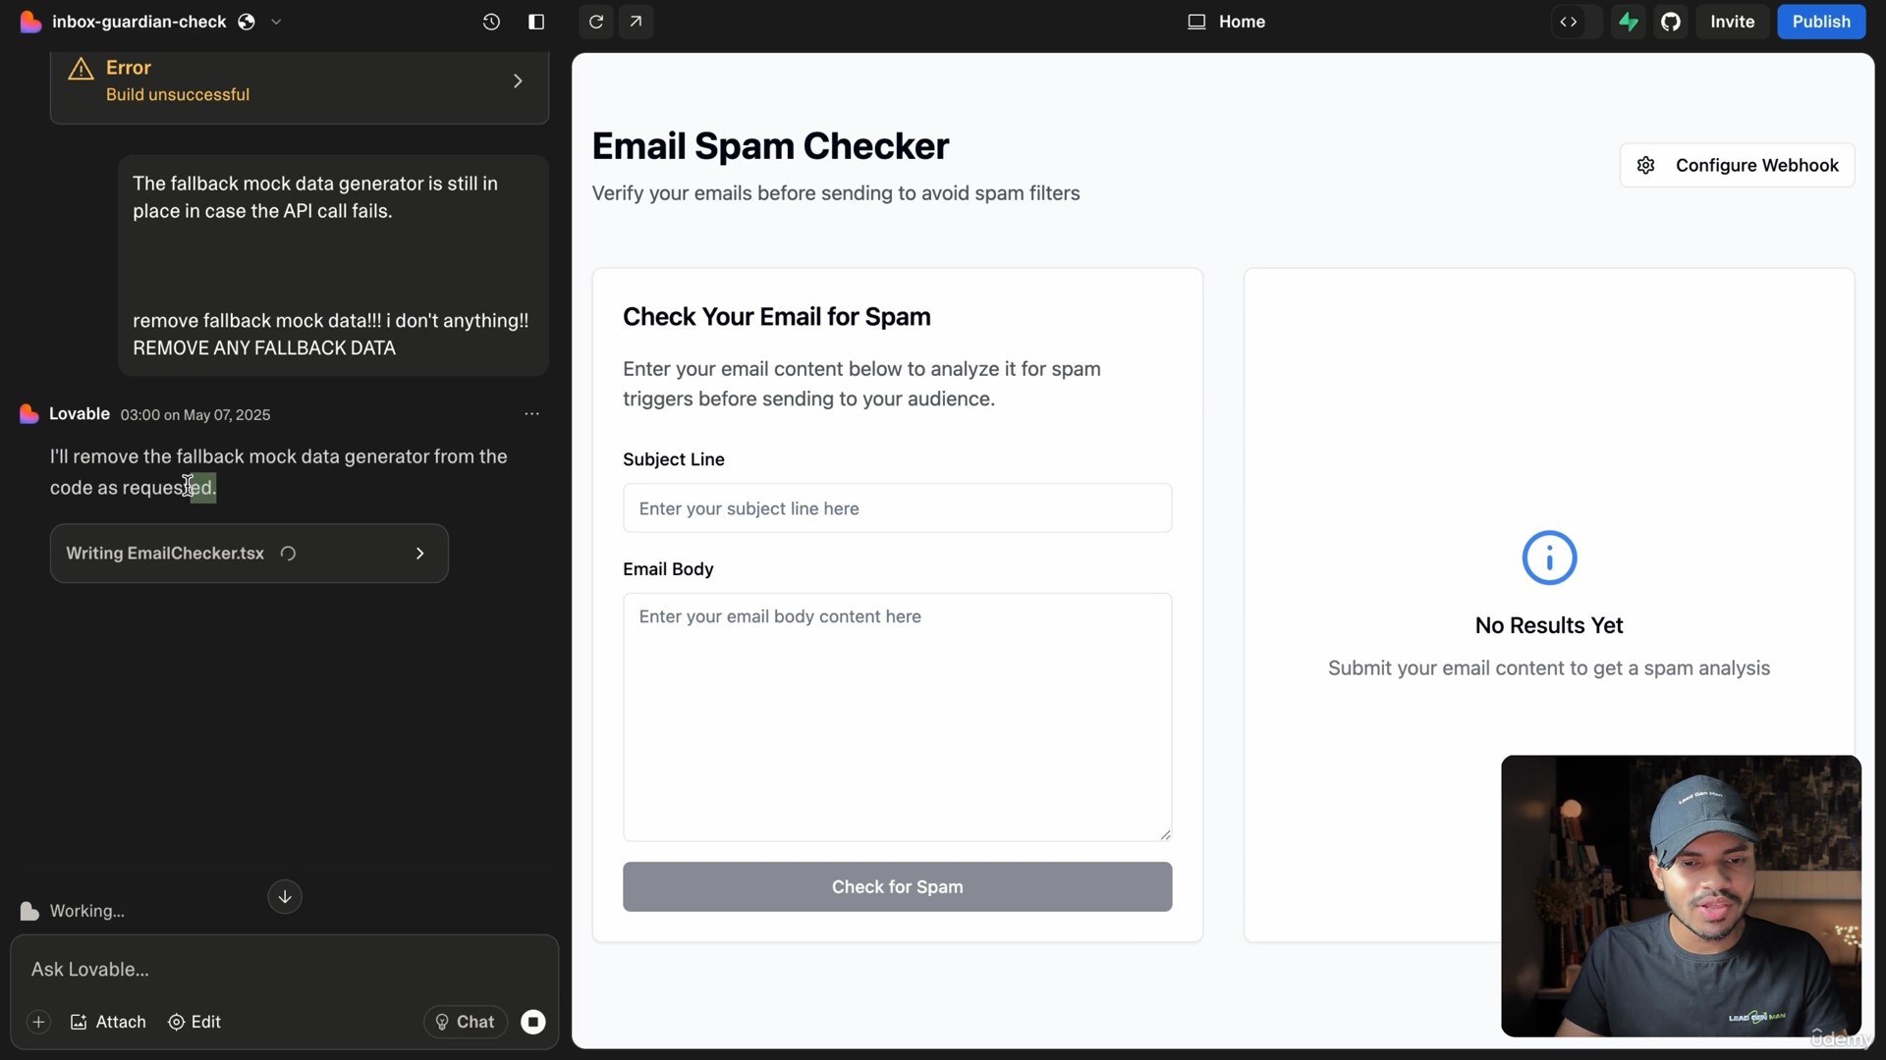Click the Check for Spam button
This screenshot has width=1886, height=1060.
[x=897, y=887]
